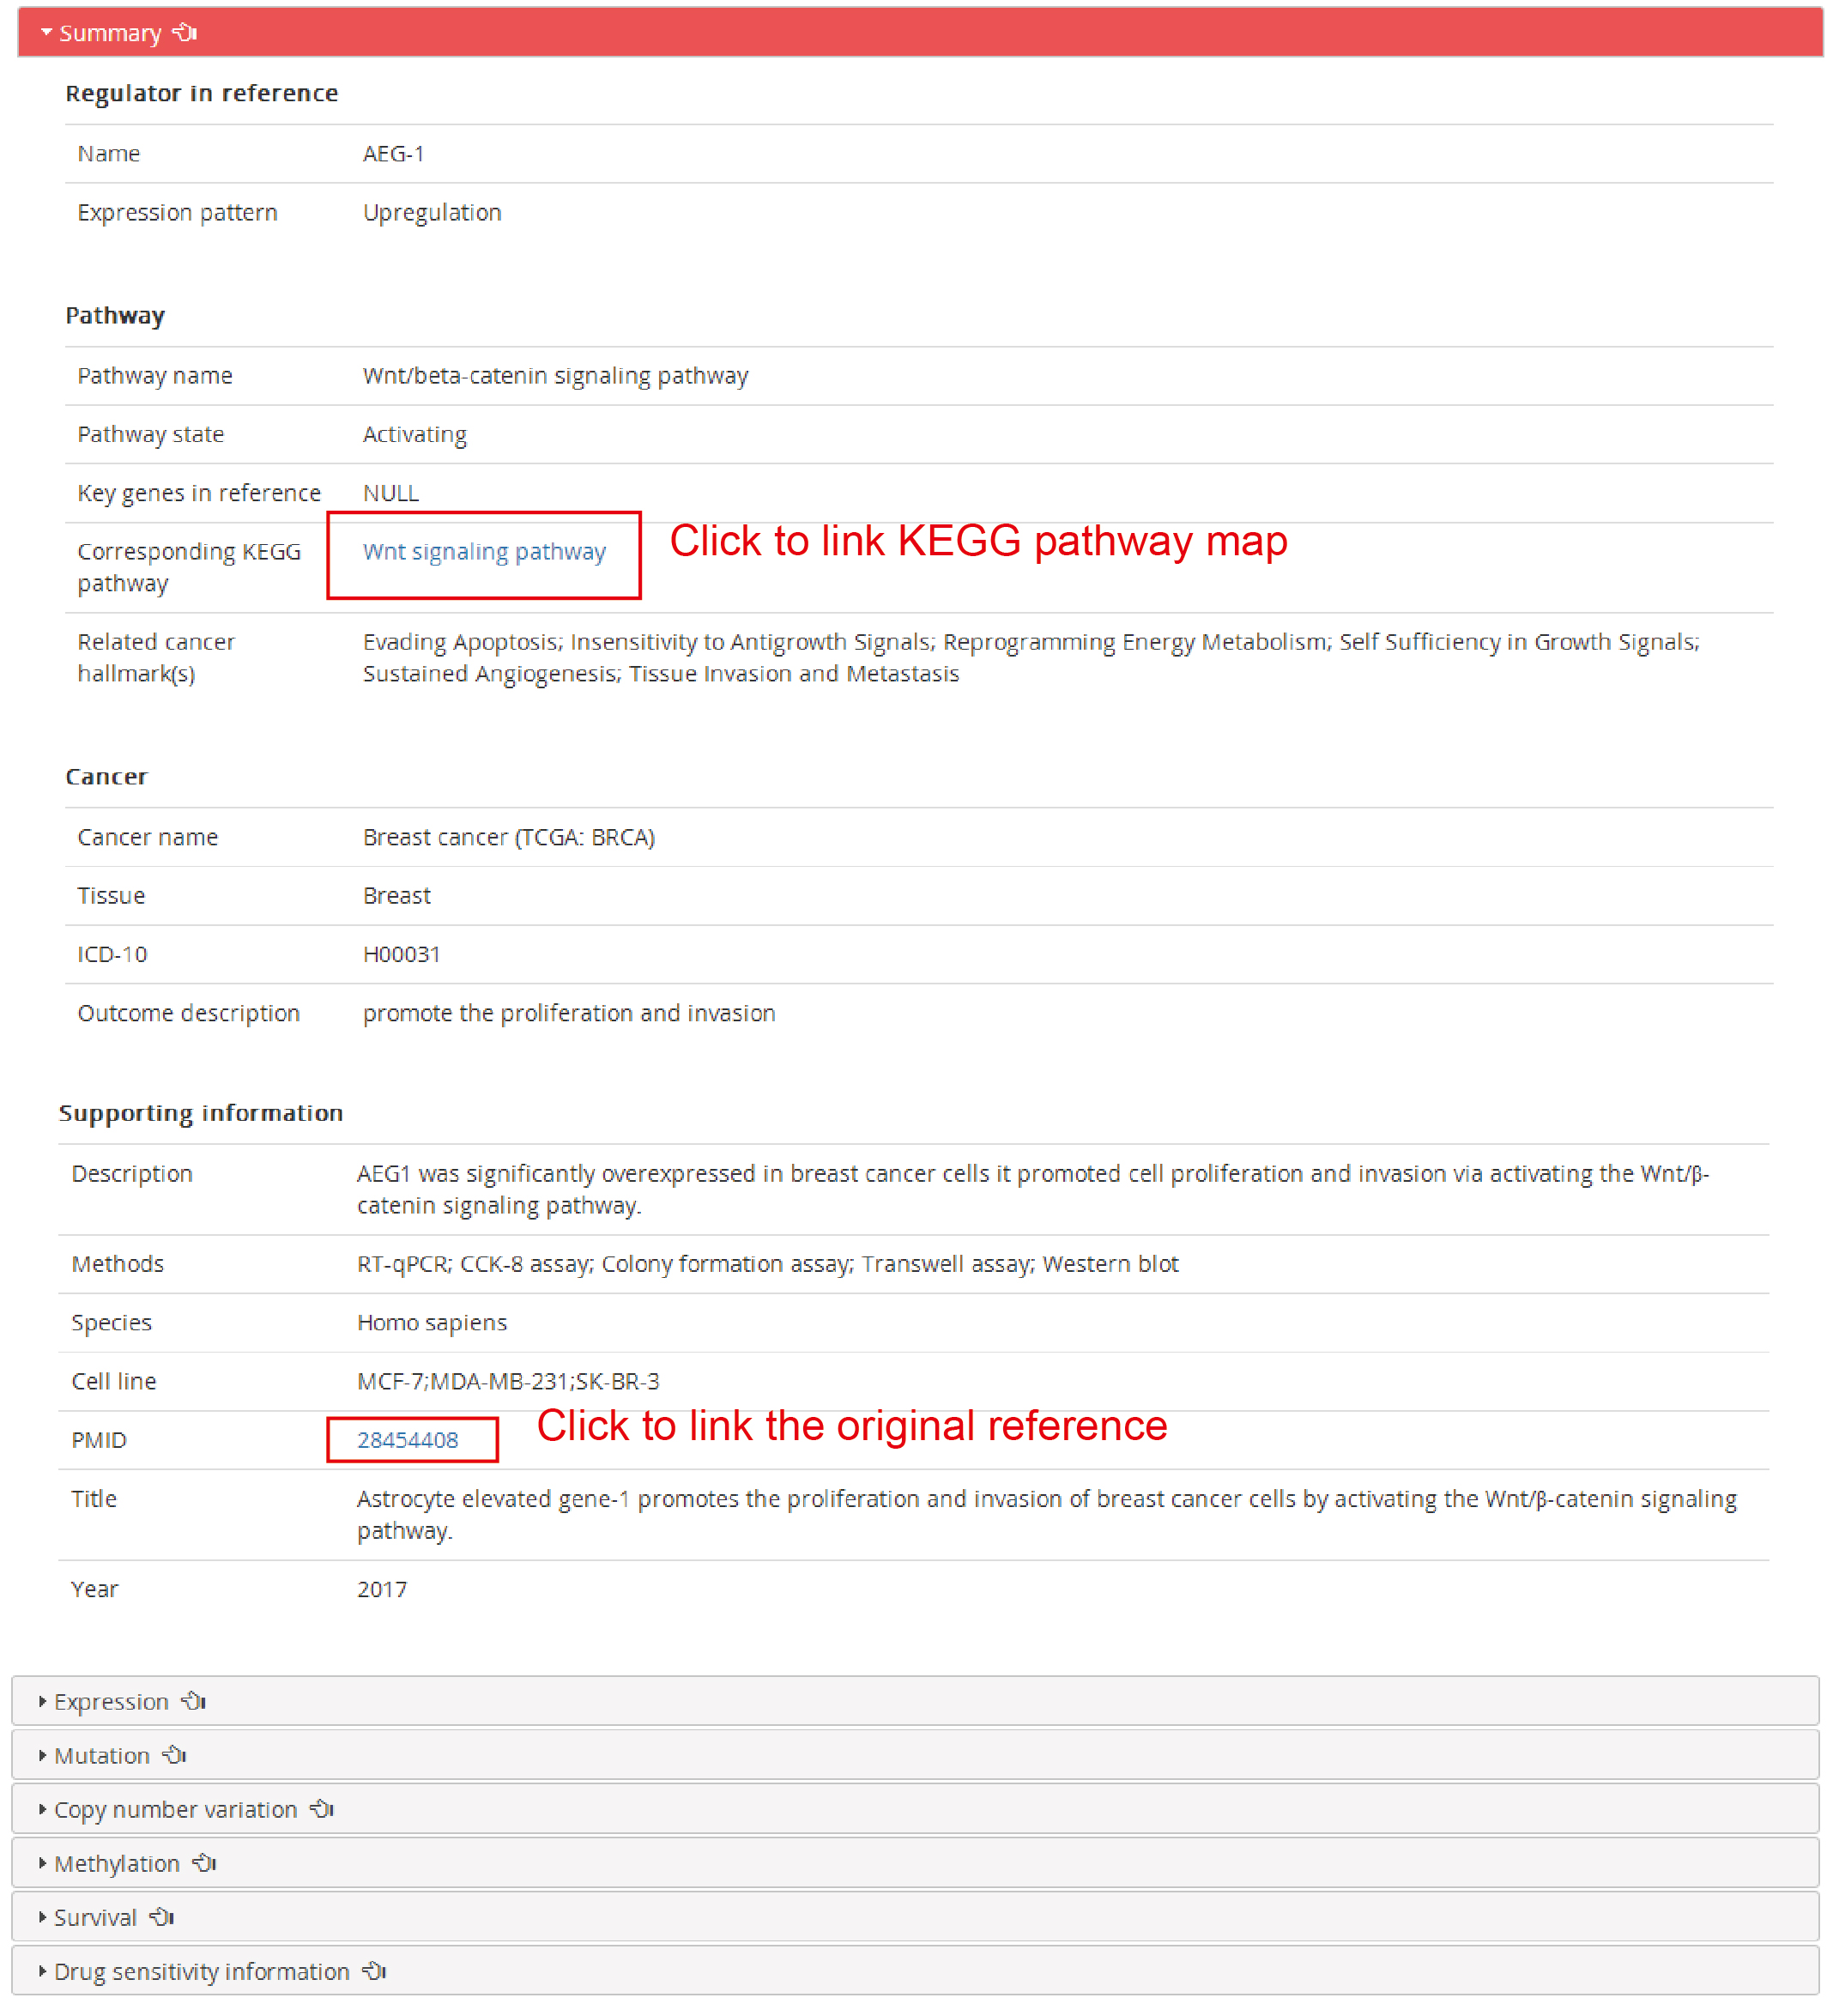Click the Summary header title
The width and height of the screenshot is (1833, 2016).
pyautogui.click(x=110, y=34)
